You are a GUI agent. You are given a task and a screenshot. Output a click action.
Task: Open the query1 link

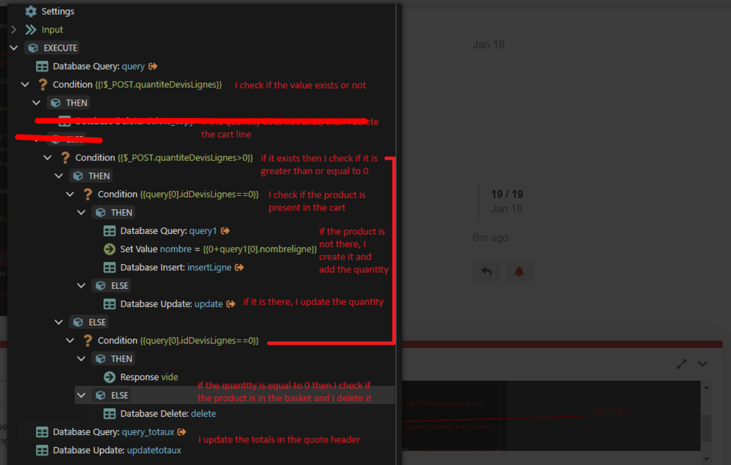point(203,231)
